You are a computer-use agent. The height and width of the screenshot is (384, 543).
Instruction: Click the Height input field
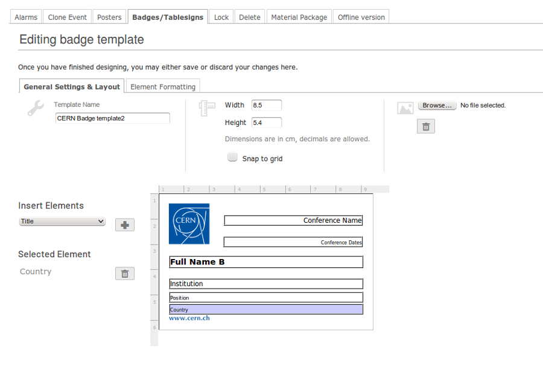[266, 123]
